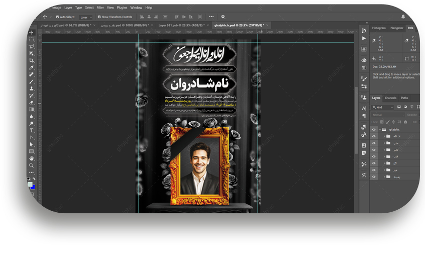The image size is (425, 258).
Task: Hide the ghalphic group layer
Action: click(x=373, y=129)
